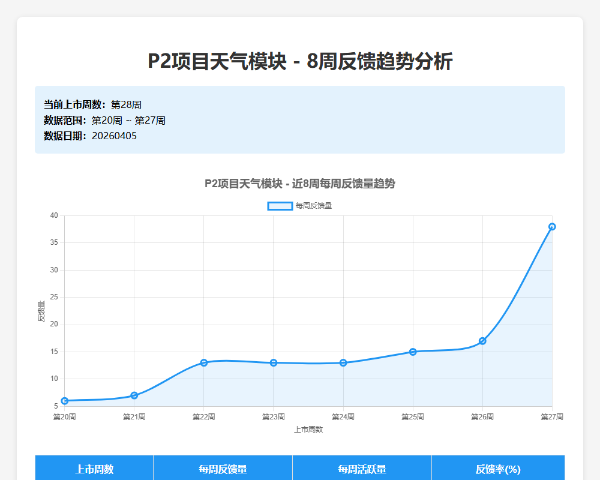Click the y-axis title 反馈量
The height and width of the screenshot is (480, 600).
pyautogui.click(x=41, y=311)
